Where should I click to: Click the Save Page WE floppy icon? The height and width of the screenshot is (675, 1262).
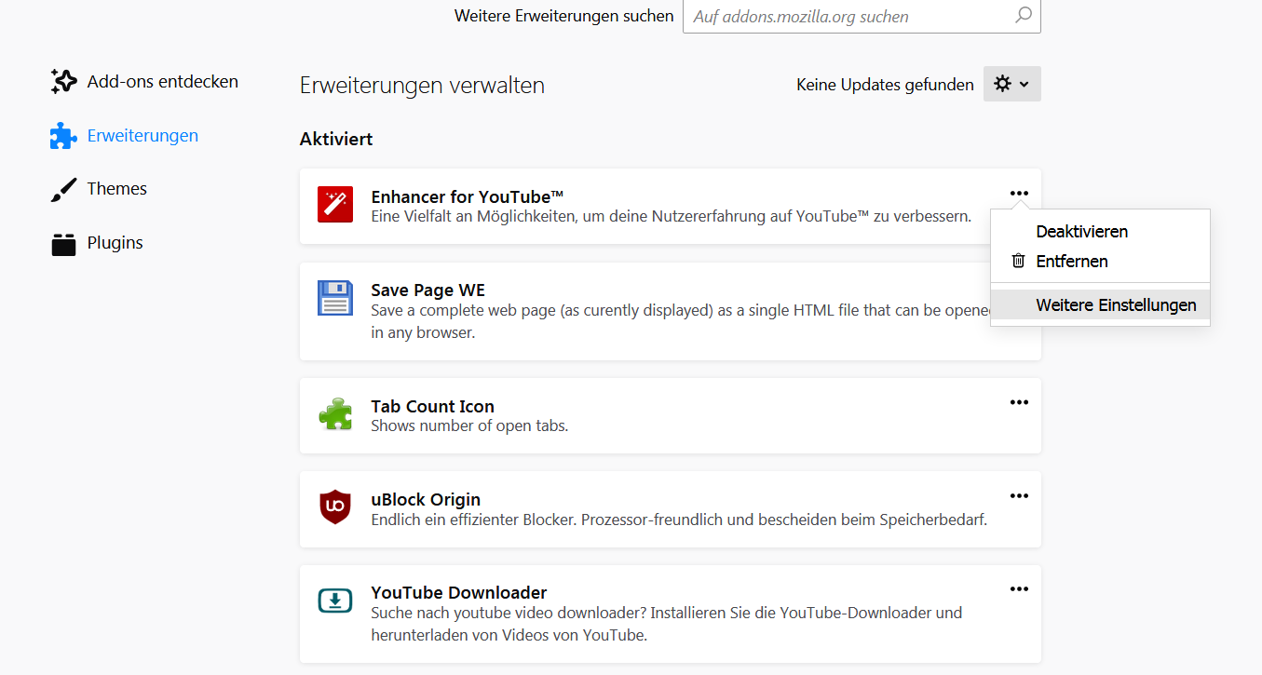[x=335, y=298]
